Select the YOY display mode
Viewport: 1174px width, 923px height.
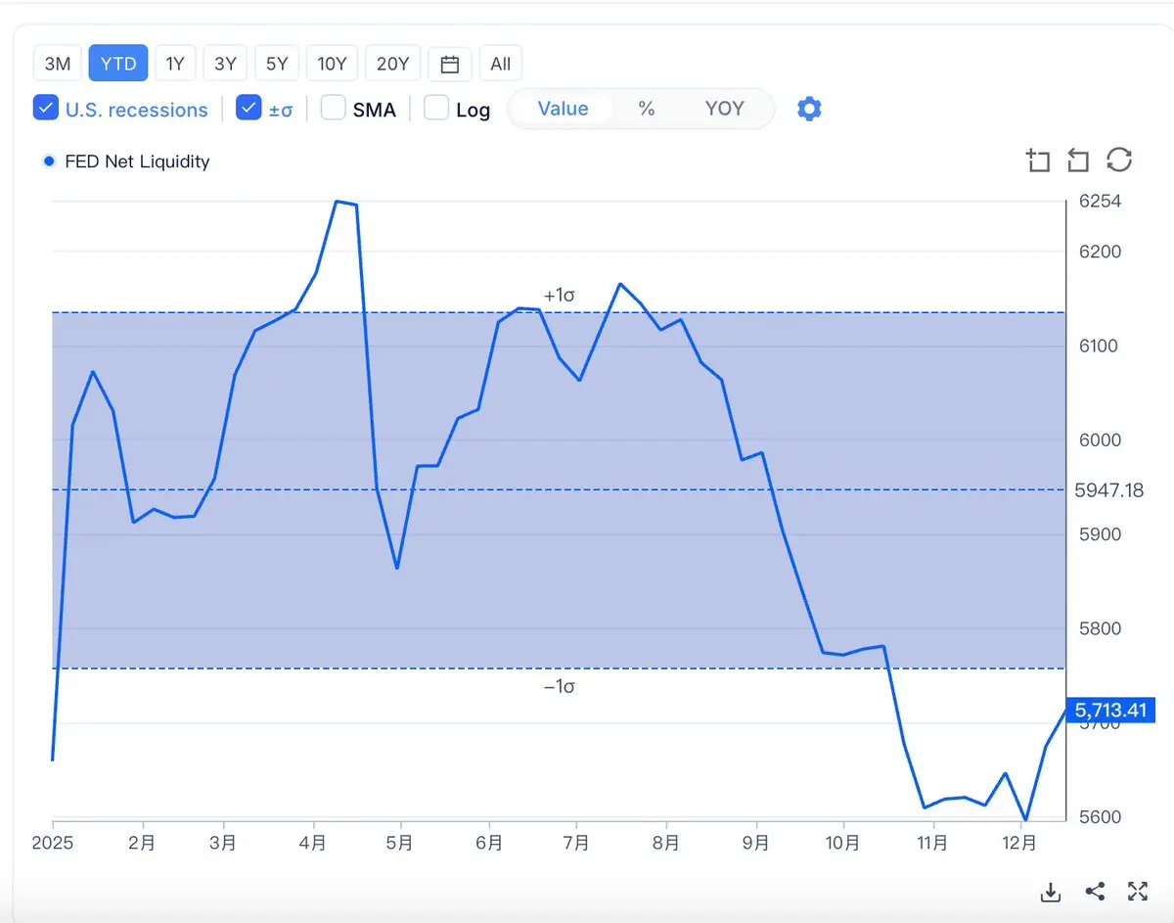[x=724, y=109]
